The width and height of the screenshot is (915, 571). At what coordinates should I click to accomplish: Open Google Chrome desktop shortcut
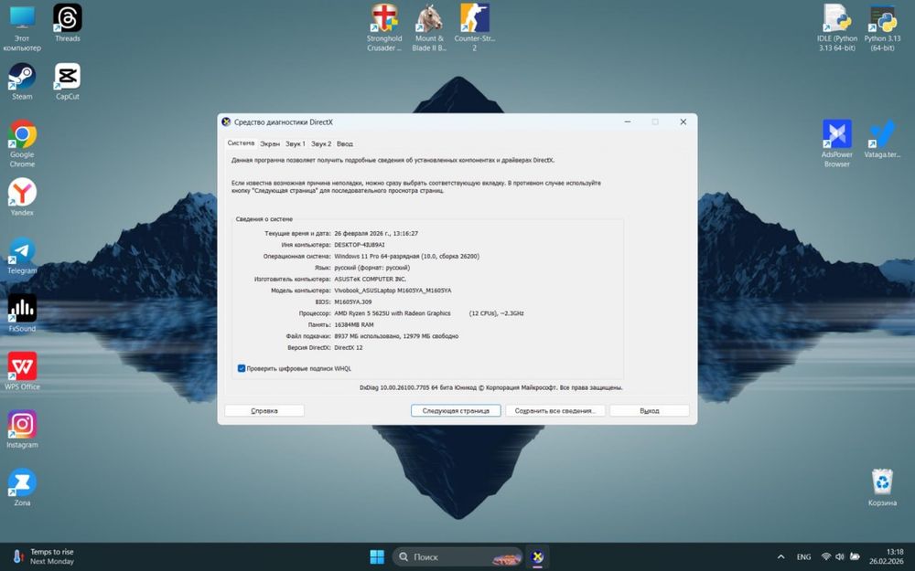coord(22,144)
